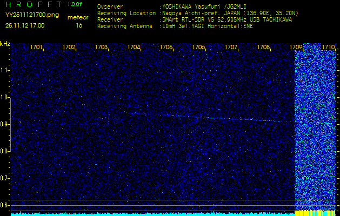Select the meteor count value 16
This screenshot has width=340, height=216.
point(79,25)
